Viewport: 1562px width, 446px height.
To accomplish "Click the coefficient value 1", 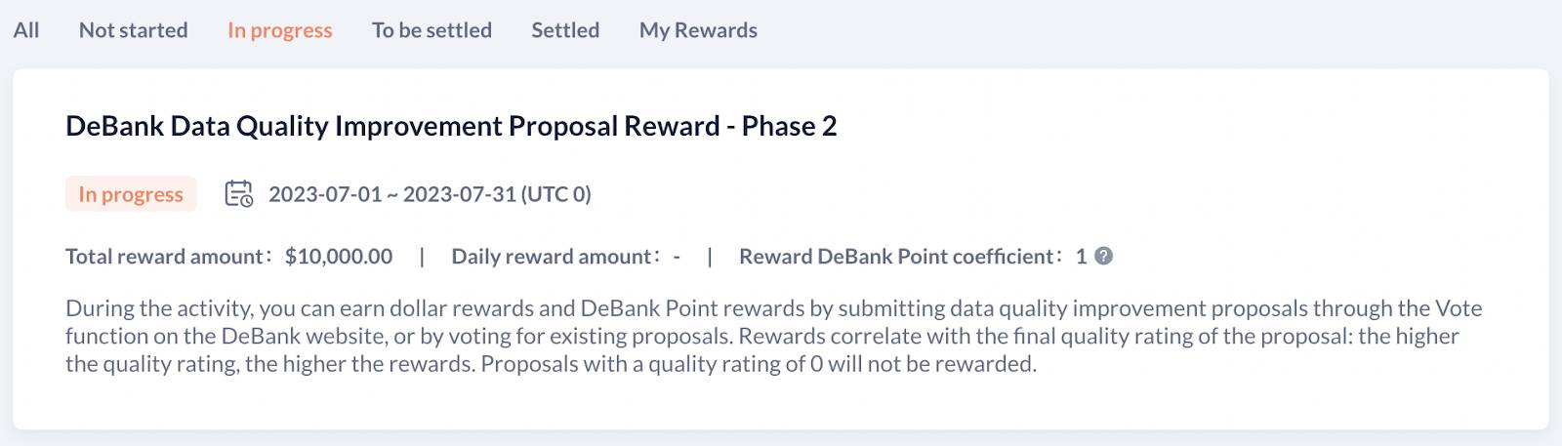I will (x=1081, y=256).
